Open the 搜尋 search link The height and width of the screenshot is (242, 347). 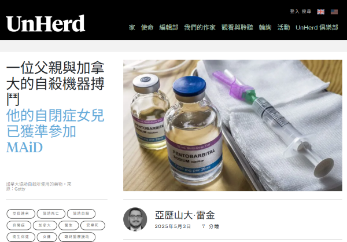click(x=307, y=12)
